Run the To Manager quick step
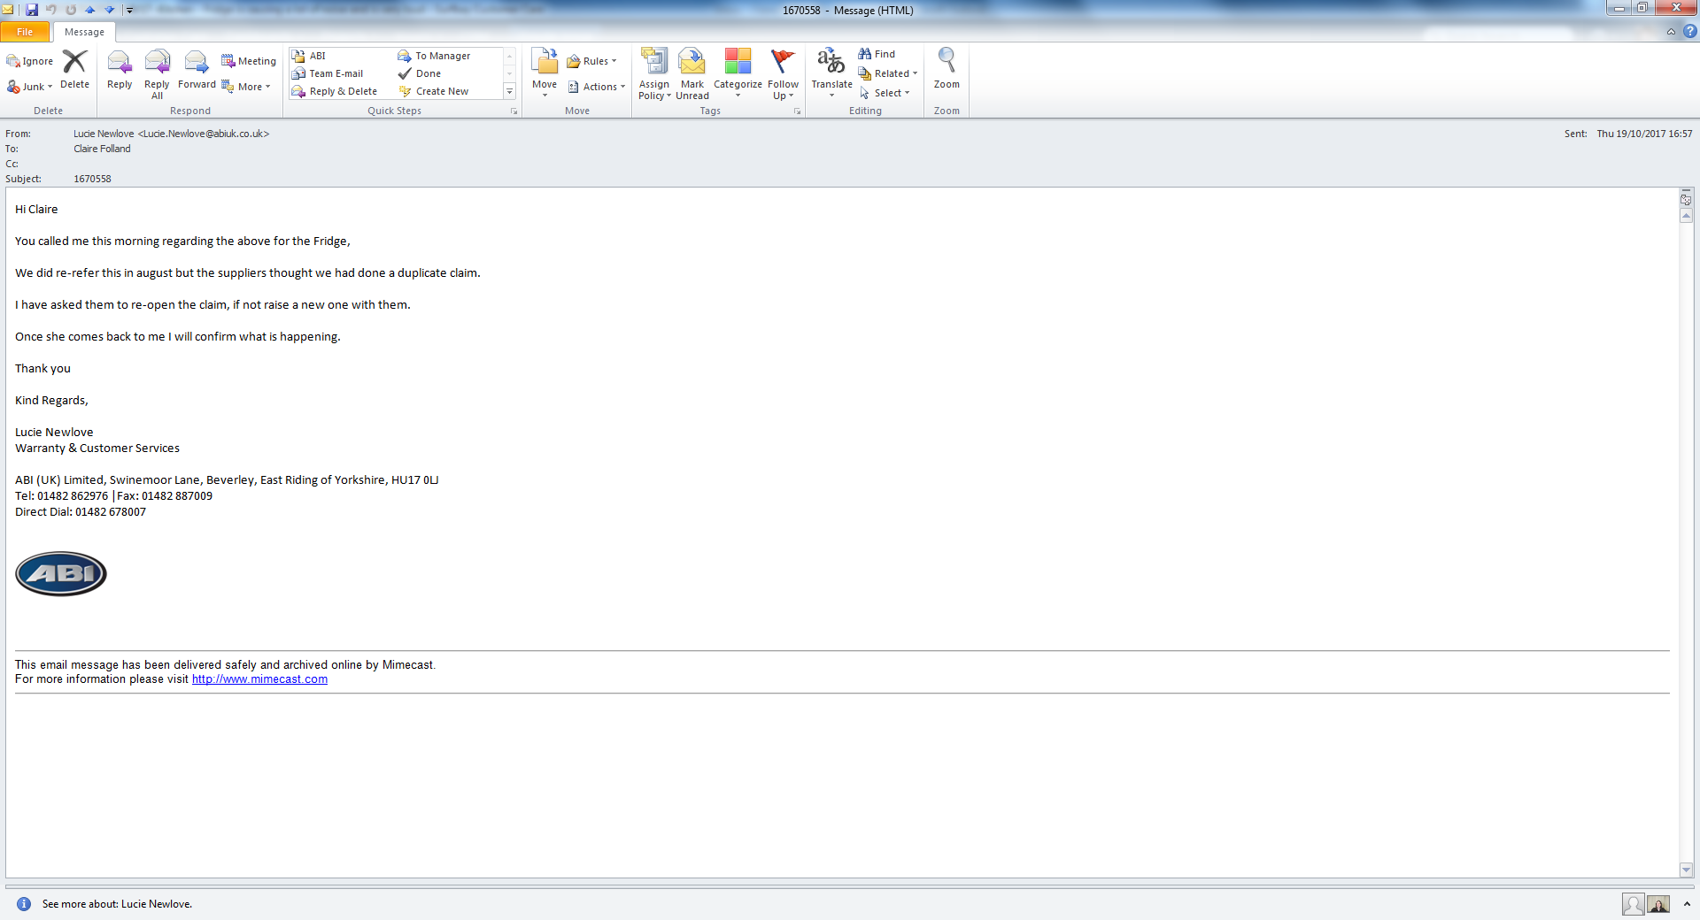This screenshot has height=920, width=1700. pos(435,56)
